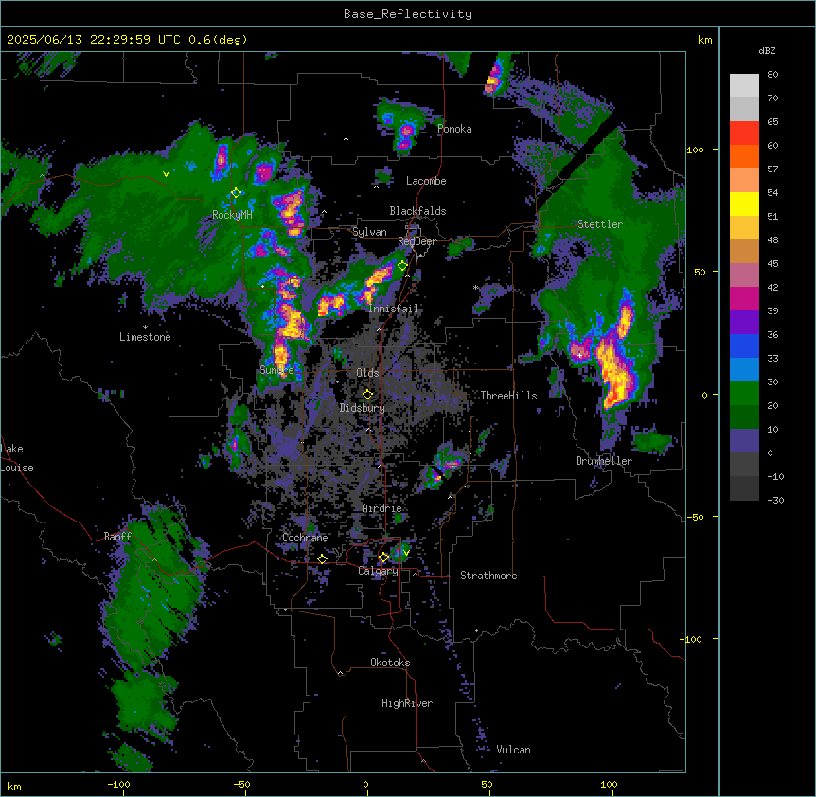
Task: Select the 33 dBZ blue color swatch
Action: tap(744, 345)
